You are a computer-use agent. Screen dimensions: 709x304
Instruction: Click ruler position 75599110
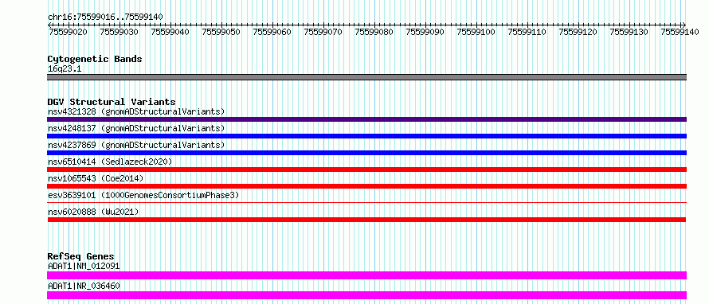527,32
